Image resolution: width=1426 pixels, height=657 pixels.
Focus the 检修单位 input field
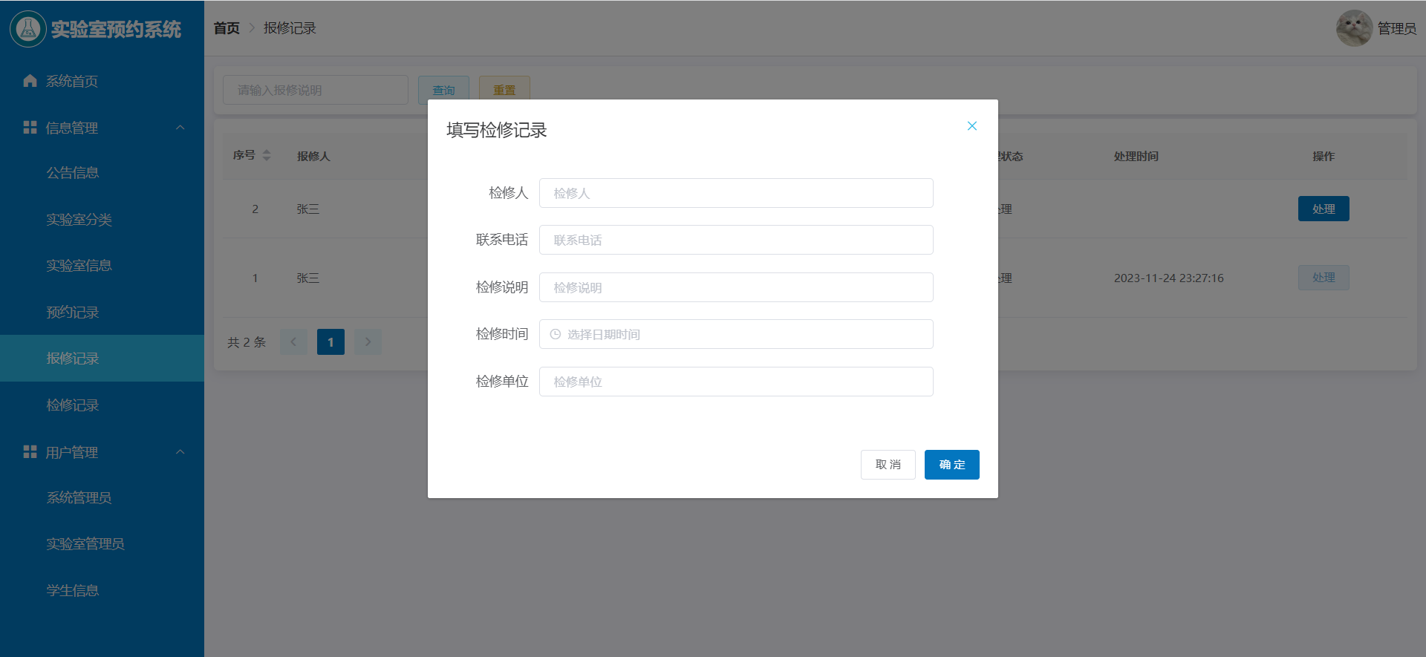click(x=736, y=382)
